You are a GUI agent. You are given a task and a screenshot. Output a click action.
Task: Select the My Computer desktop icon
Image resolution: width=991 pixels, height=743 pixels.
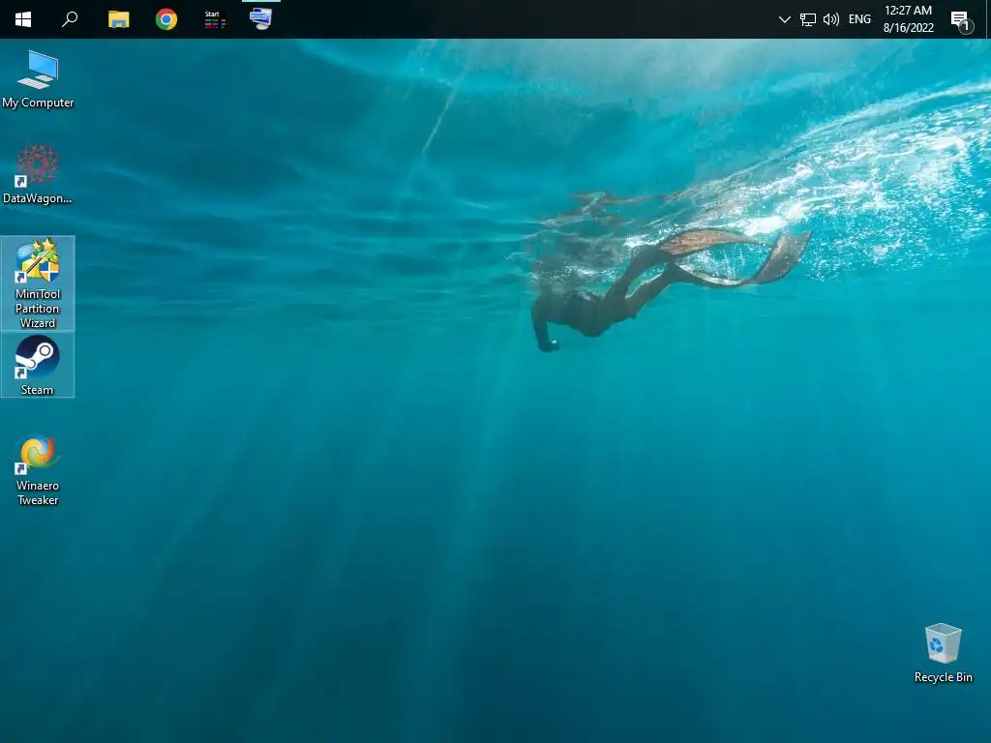[x=38, y=79]
